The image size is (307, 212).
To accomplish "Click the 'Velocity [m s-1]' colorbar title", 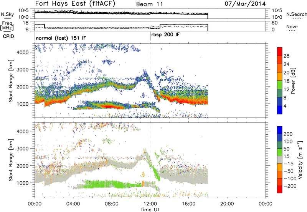I will click(300, 160).
